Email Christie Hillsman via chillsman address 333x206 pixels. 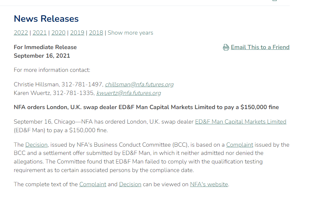point(139,84)
